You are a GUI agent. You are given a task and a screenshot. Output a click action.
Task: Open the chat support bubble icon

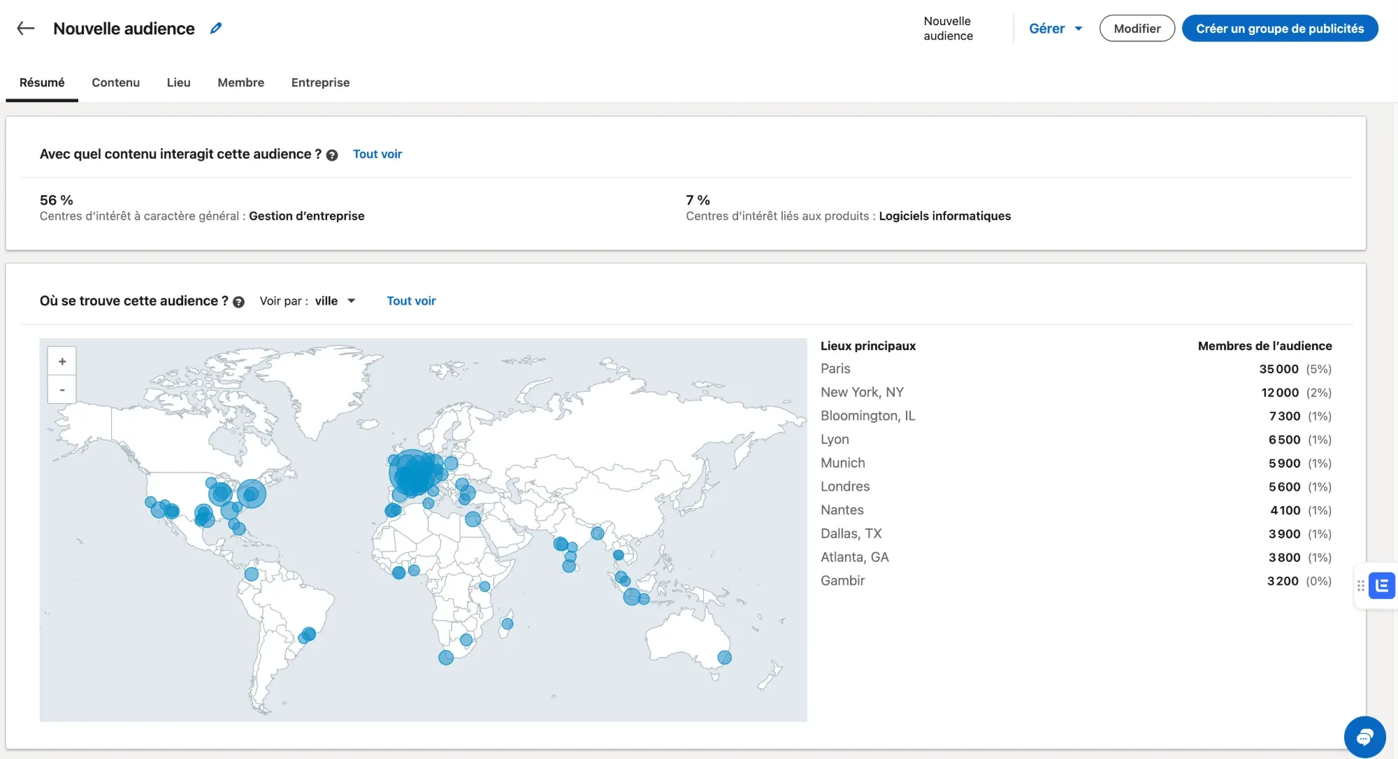[x=1364, y=737]
